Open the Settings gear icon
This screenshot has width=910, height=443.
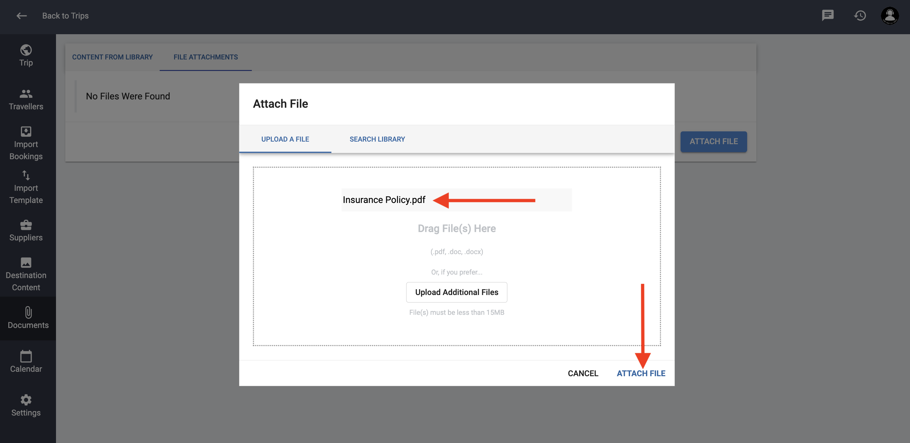26,400
